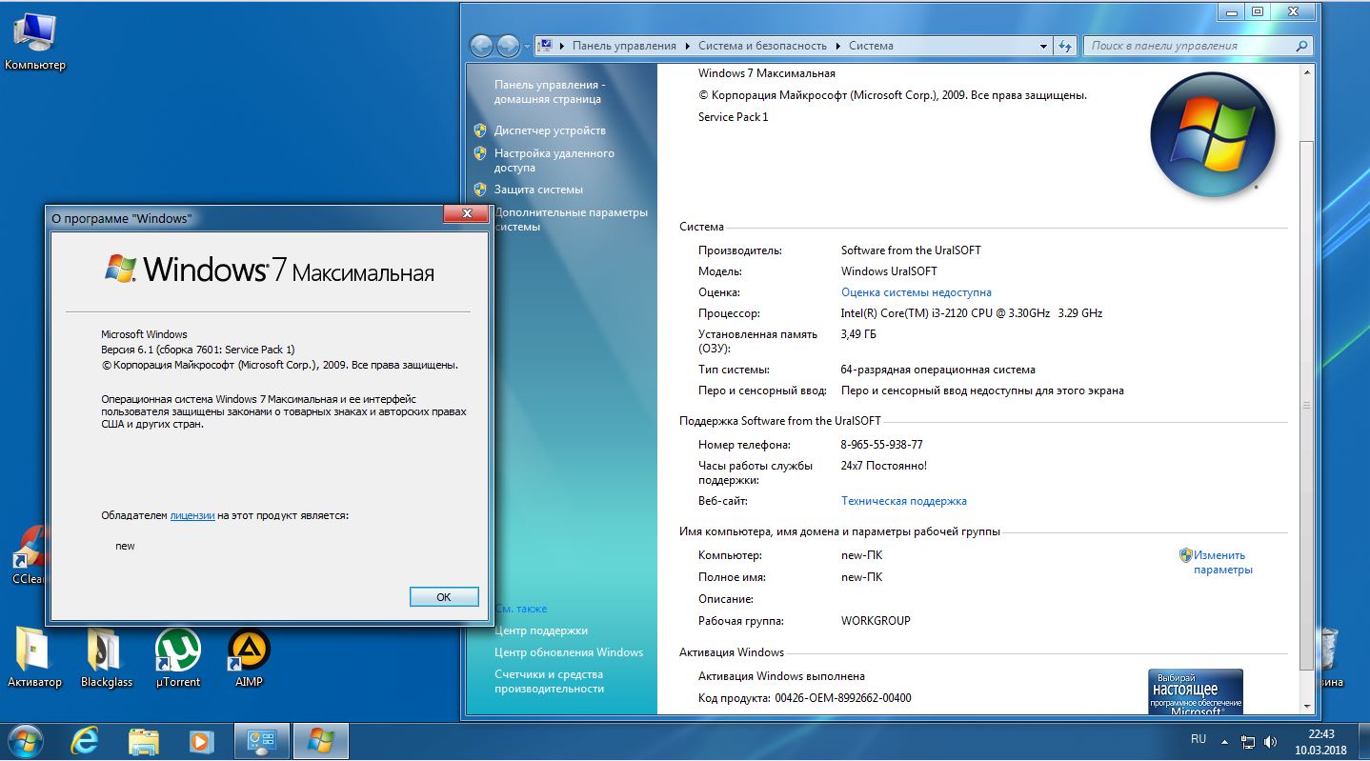Screen dimensions: 1370x761
Task: Select the Активатор folder on desktop
Action: (34, 657)
